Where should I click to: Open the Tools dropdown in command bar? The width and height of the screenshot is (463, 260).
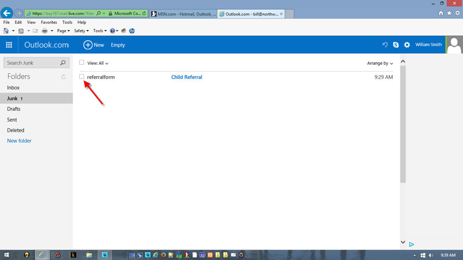[100, 31]
